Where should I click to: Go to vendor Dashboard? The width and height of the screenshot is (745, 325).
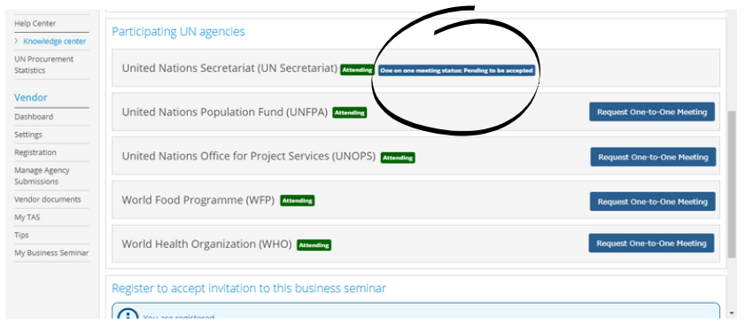(34, 116)
